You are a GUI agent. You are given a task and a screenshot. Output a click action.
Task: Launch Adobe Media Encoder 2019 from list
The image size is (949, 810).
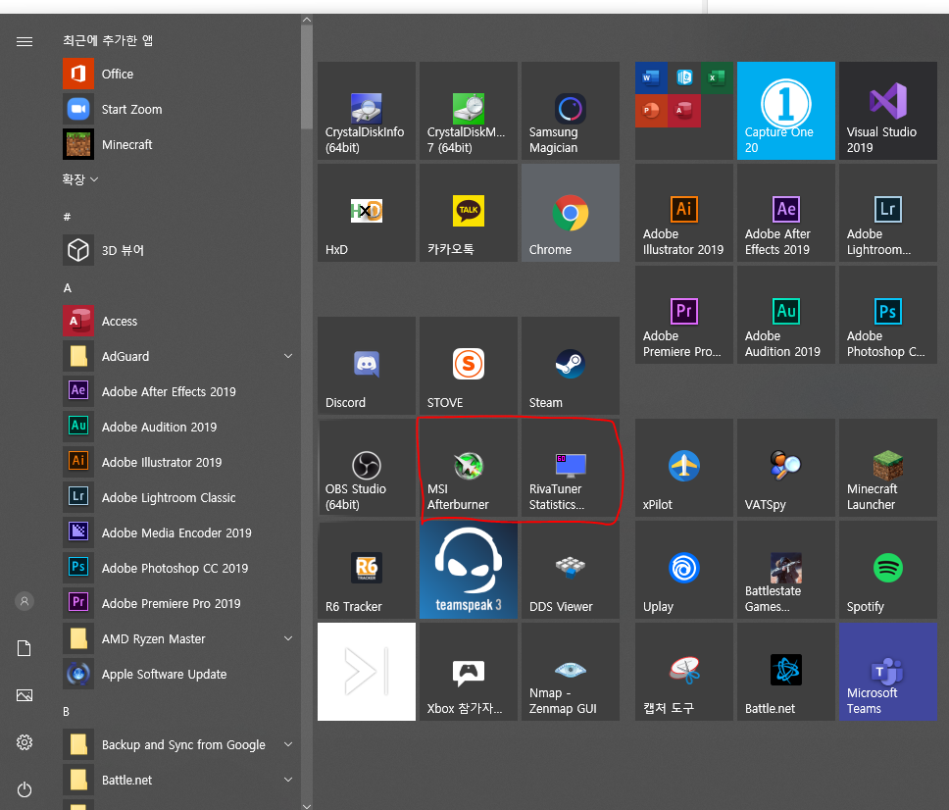tap(178, 532)
